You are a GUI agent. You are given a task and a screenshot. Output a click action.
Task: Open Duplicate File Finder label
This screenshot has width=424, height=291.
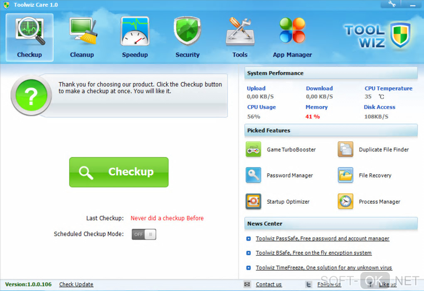pyautogui.click(x=384, y=150)
